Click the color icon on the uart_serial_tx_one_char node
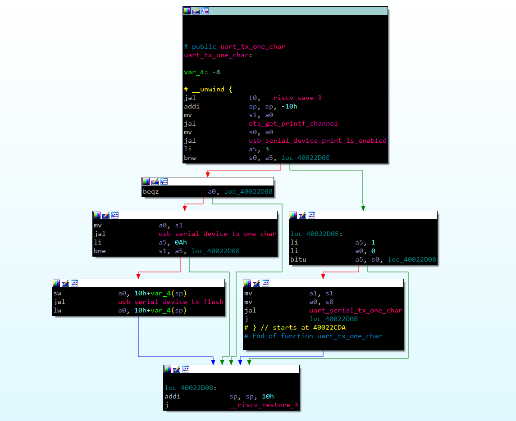516x421 pixels. point(247,283)
